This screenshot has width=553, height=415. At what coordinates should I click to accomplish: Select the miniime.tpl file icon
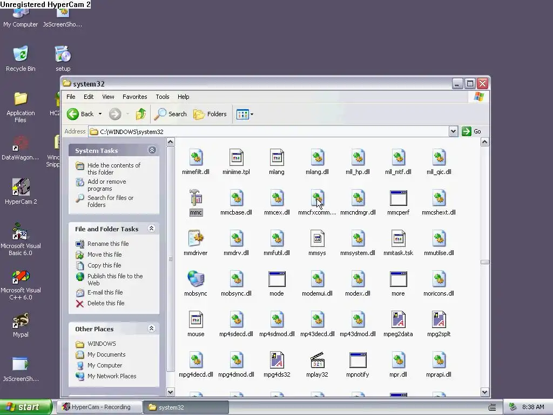point(236,158)
